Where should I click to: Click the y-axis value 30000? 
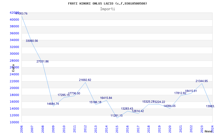pyautogui.click(x=14, y=54)
